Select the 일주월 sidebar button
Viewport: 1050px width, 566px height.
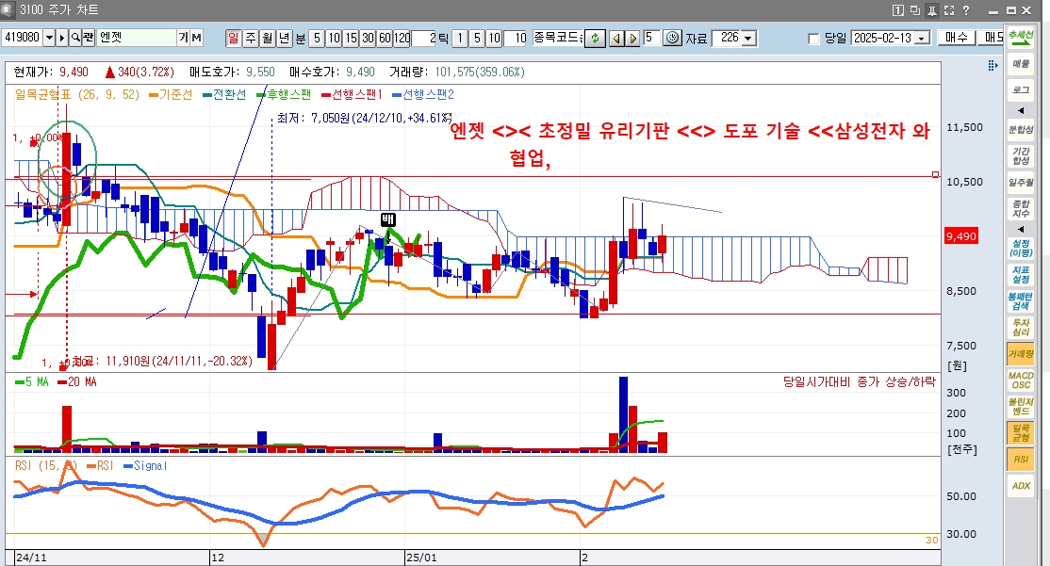click(1021, 182)
